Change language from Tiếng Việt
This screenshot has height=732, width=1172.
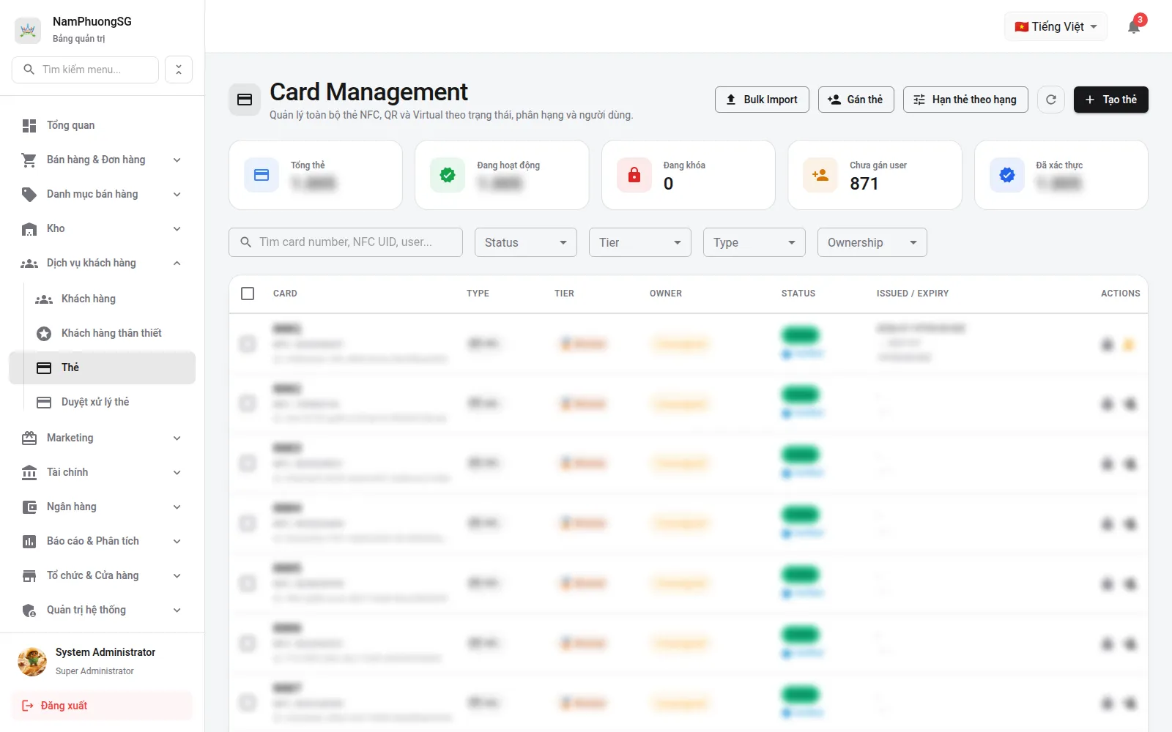tap(1056, 27)
